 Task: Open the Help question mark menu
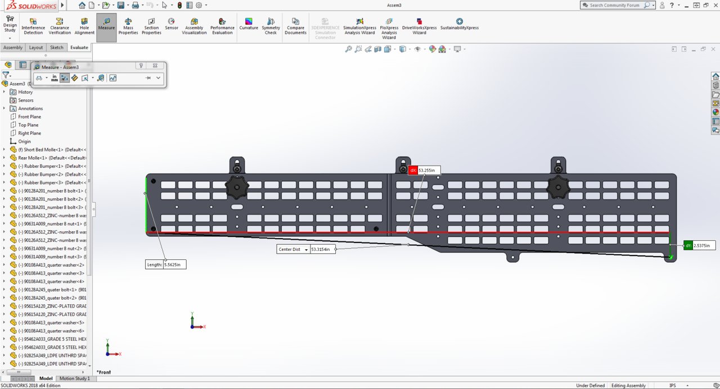[x=673, y=5]
